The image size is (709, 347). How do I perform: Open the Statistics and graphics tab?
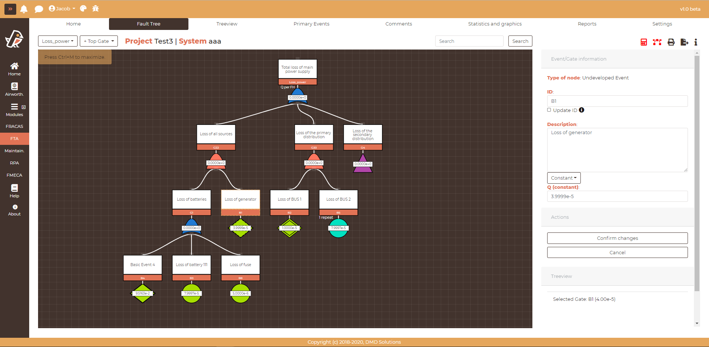click(495, 24)
